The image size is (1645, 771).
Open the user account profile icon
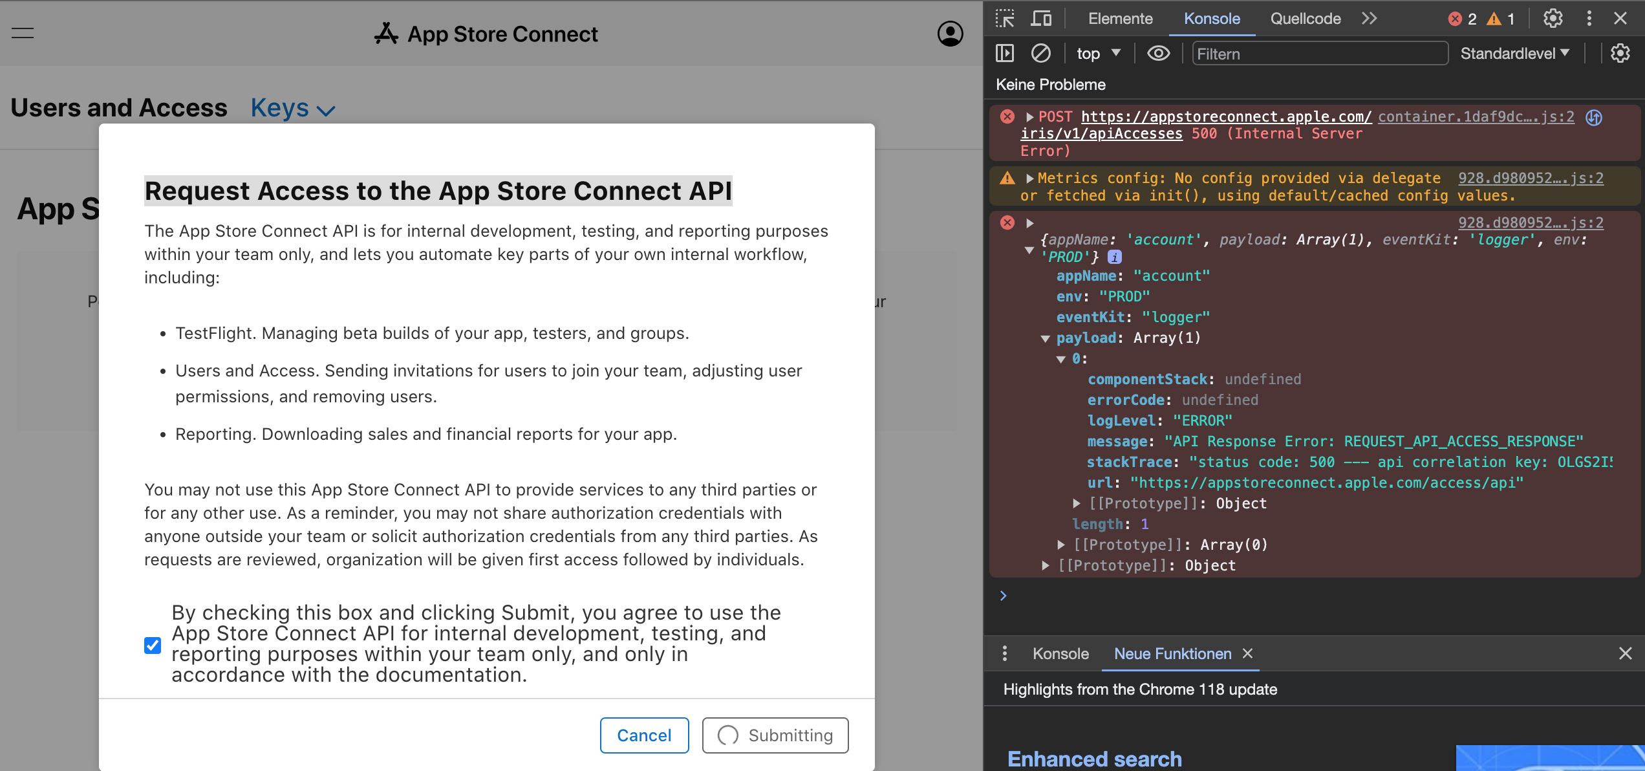[950, 34]
